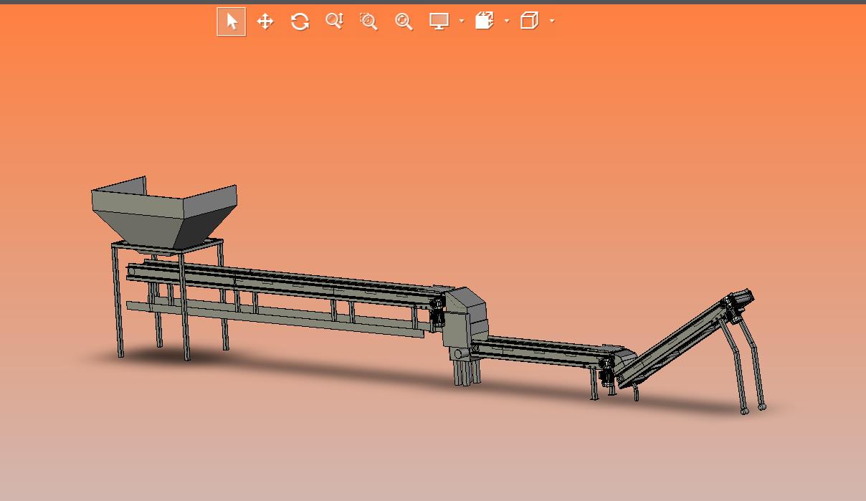
Task: Activate the Select arrow tool
Action: (231, 22)
